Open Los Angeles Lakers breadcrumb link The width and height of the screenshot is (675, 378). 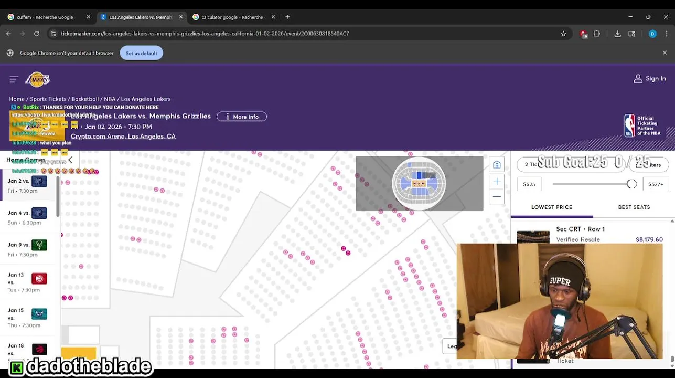[146, 99]
